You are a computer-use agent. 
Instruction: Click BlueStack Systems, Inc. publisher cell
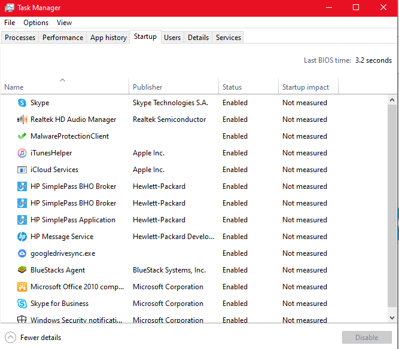(169, 270)
